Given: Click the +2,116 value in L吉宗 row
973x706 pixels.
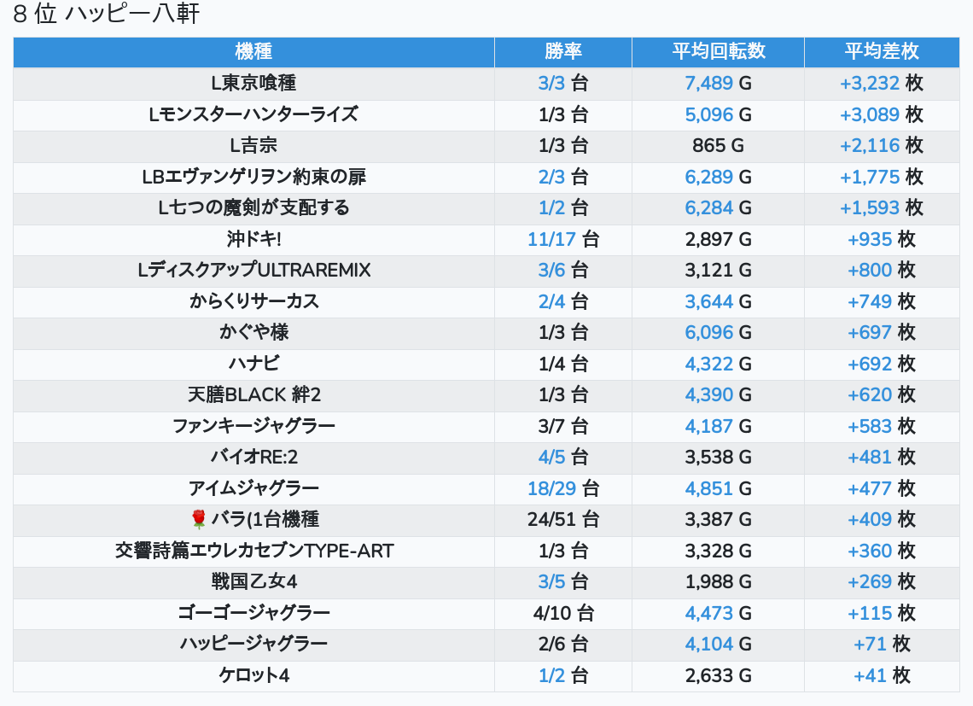Looking at the screenshot, I should click(870, 145).
